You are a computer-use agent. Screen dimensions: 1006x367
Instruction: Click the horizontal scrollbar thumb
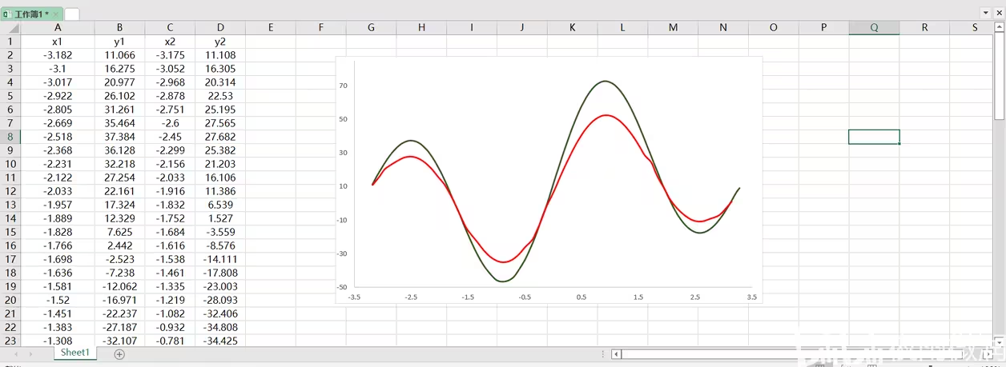[x=791, y=353]
